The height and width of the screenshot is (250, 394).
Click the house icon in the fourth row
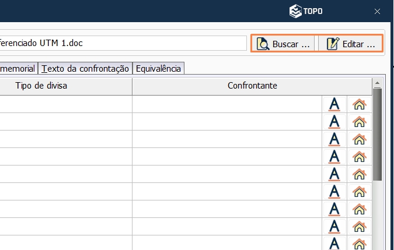pos(360,157)
